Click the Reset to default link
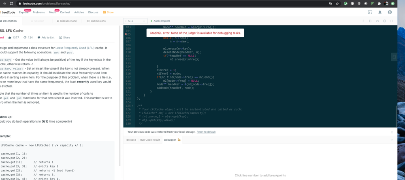The width and height of the screenshot is (405, 180). pos(206,132)
